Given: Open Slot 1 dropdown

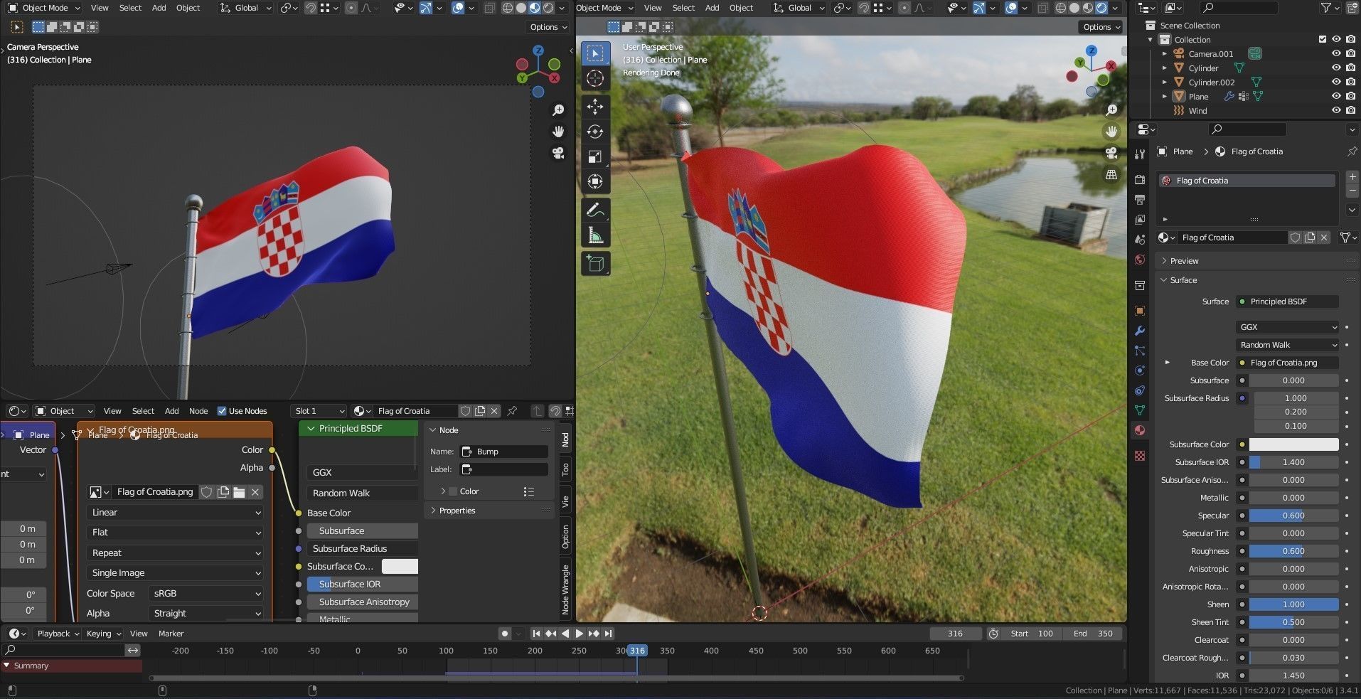Looking at the screenshot, I should tap(319, 411).
